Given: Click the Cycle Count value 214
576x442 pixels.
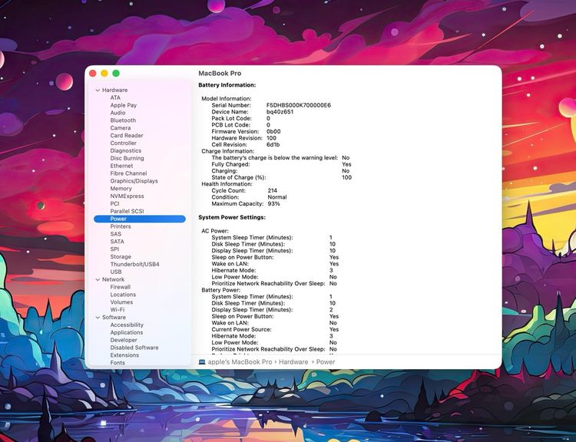Looking at the screenshot, I should tap(273, 190).
